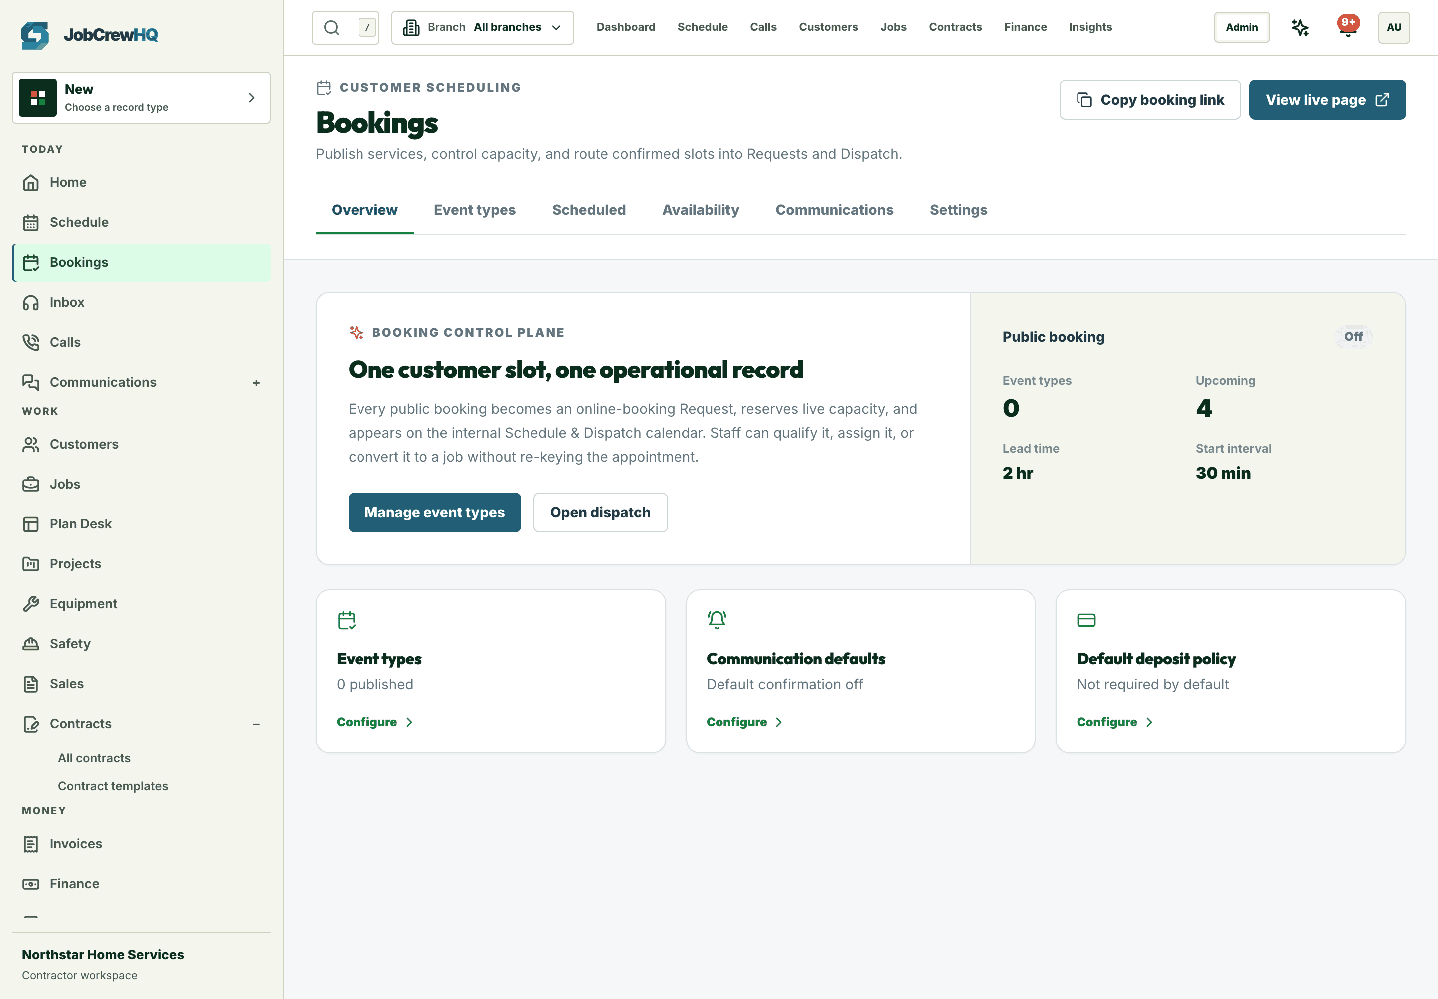Click the search magnifier icon
The width and height of the screenshot is (1438, 999).
(x=332, y=27)
